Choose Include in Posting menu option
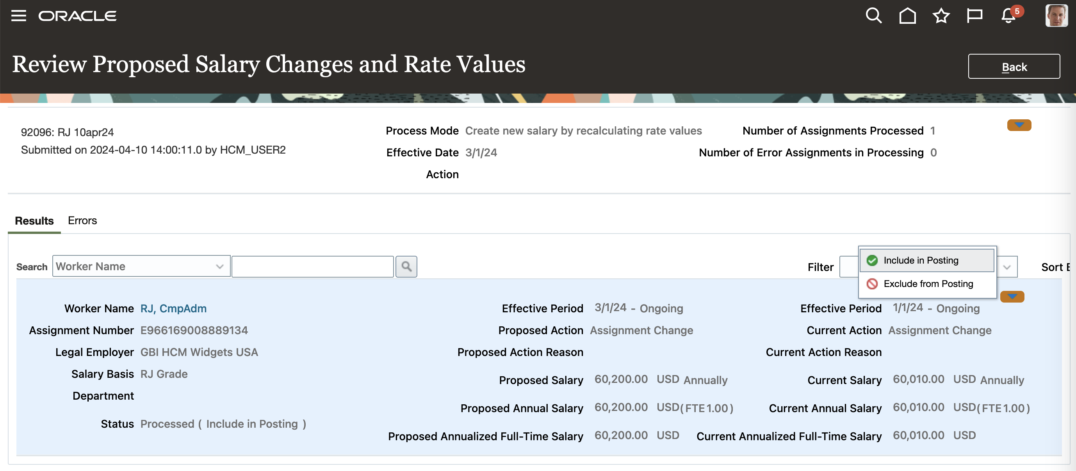The height and width of the screenshot is (471, 1076). [921, 260]
